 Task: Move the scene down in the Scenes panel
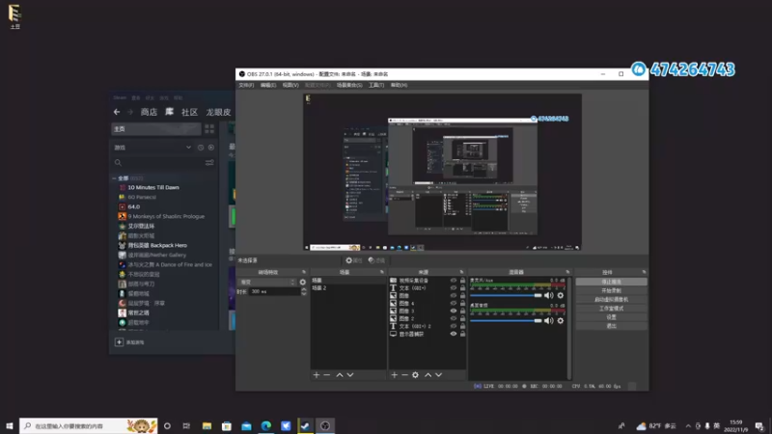[350, 375]
